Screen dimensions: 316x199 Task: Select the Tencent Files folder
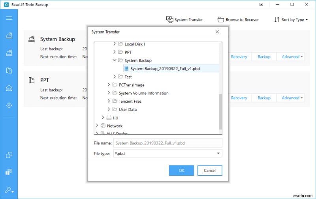pos(130,101)
